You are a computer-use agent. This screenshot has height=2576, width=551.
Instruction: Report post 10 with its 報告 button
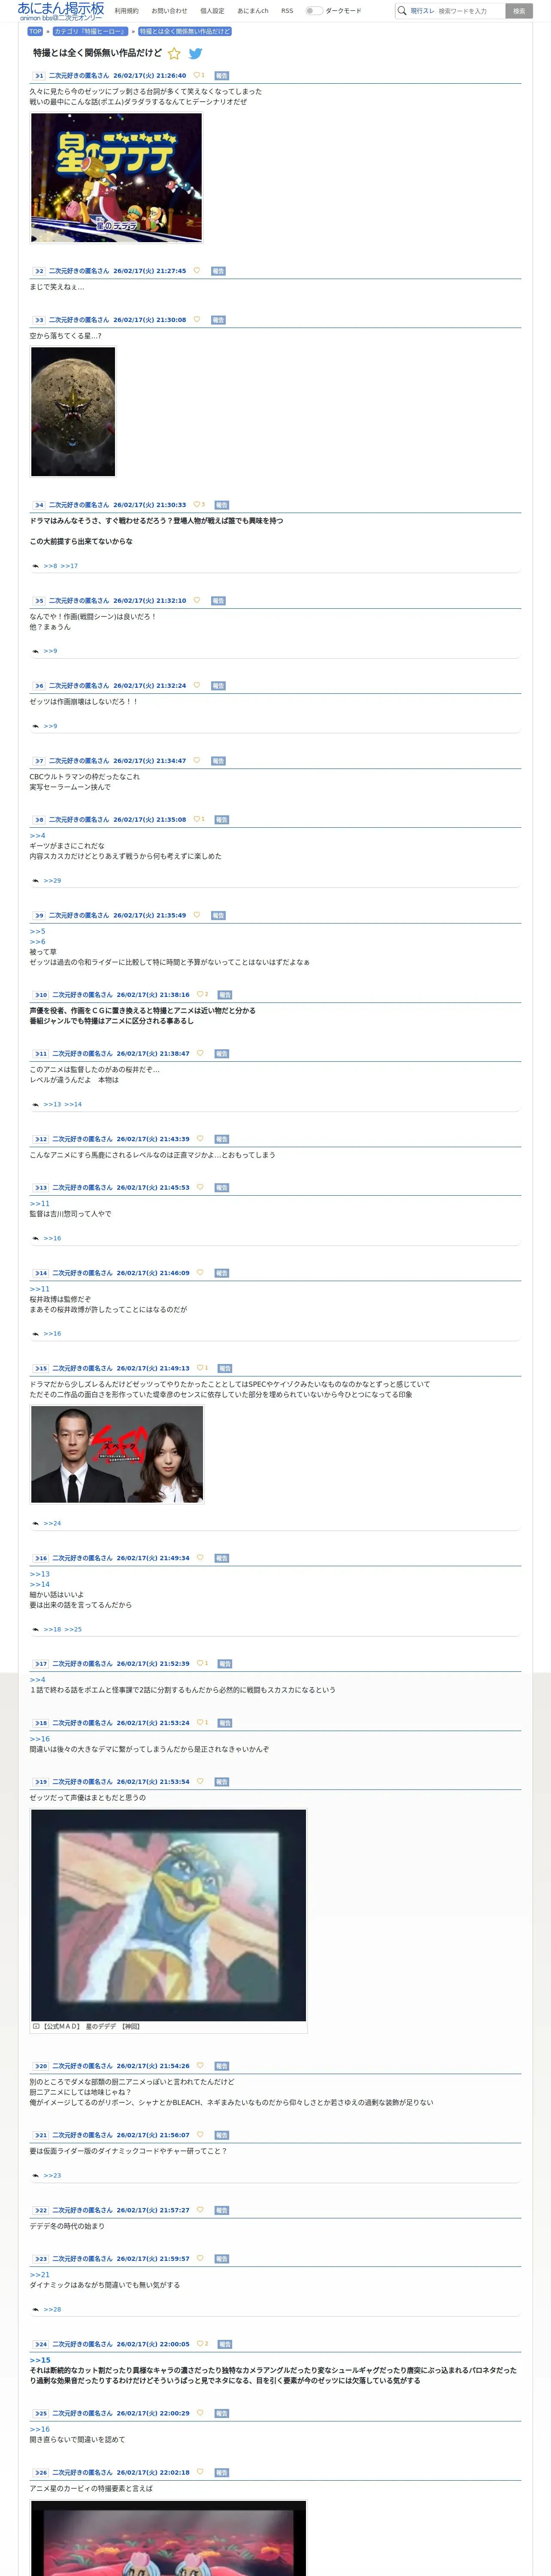(225, 995)
